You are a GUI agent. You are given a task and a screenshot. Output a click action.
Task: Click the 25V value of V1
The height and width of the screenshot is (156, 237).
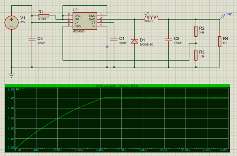pyautogui.click(x=23, y=22)
